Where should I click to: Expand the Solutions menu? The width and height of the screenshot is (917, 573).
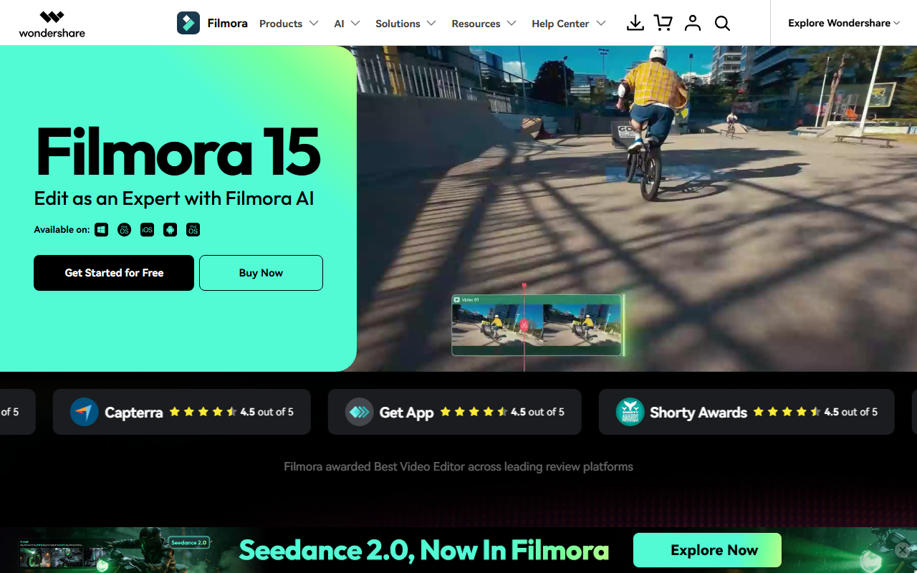point(405,24)
